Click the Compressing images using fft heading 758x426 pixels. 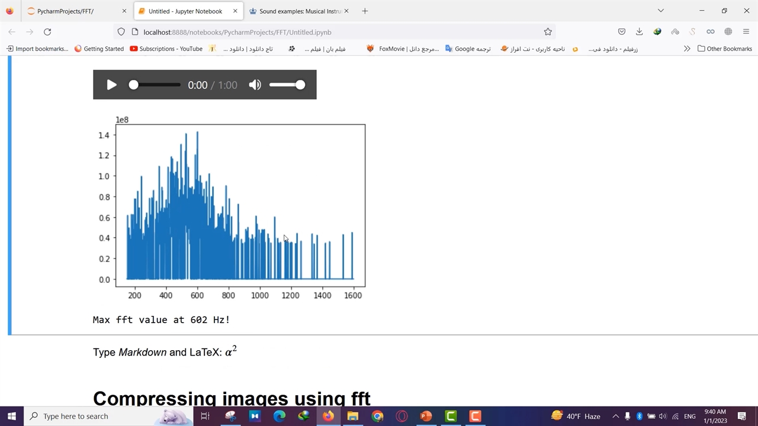(x=232, y=398)
